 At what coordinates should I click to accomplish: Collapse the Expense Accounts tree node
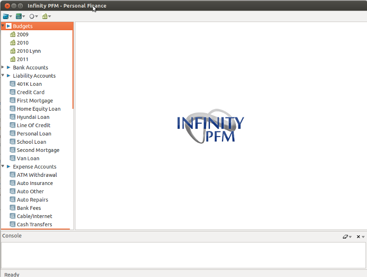pyautogui.click(x=3, y=166)
